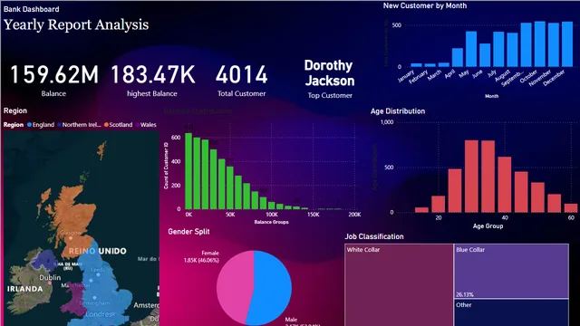This screenshot has height=326, width=580.
Task: Click the 4014 Total Customer value
Action: tap(242, 74)
